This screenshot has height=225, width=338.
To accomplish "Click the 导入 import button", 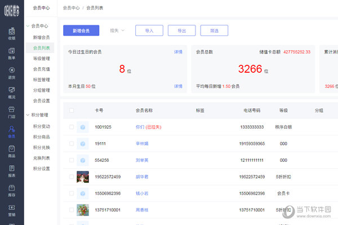I will [149, 30].
